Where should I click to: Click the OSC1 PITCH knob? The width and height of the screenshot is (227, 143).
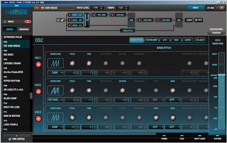(x=72, y=63)
